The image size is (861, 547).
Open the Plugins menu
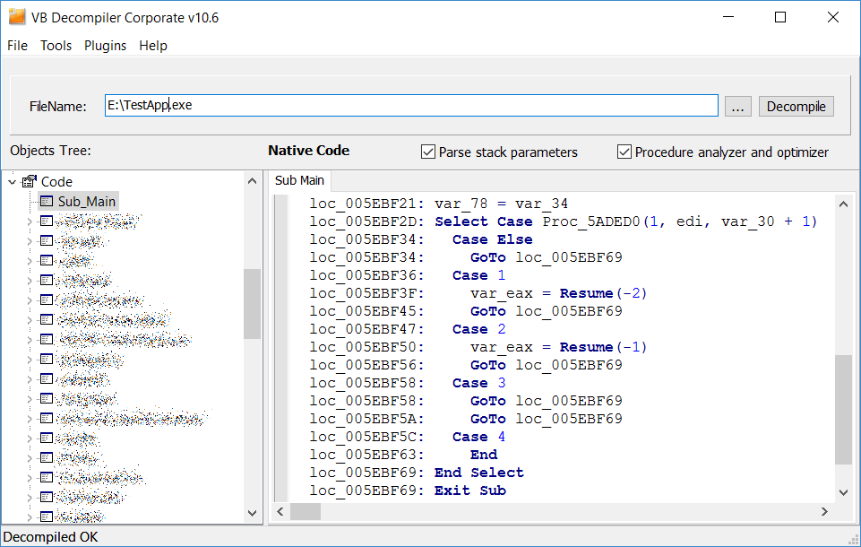click(105, 46)
